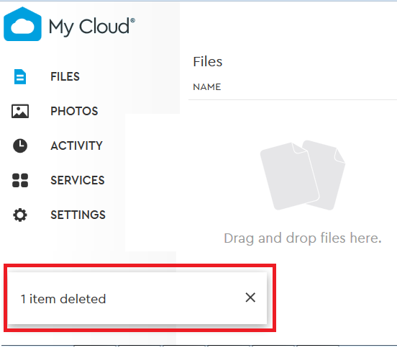Image resolution: width=397 pixels, height=358 pixels.
Task: Select the Photos picture icon
Action: tap(20, 111)
